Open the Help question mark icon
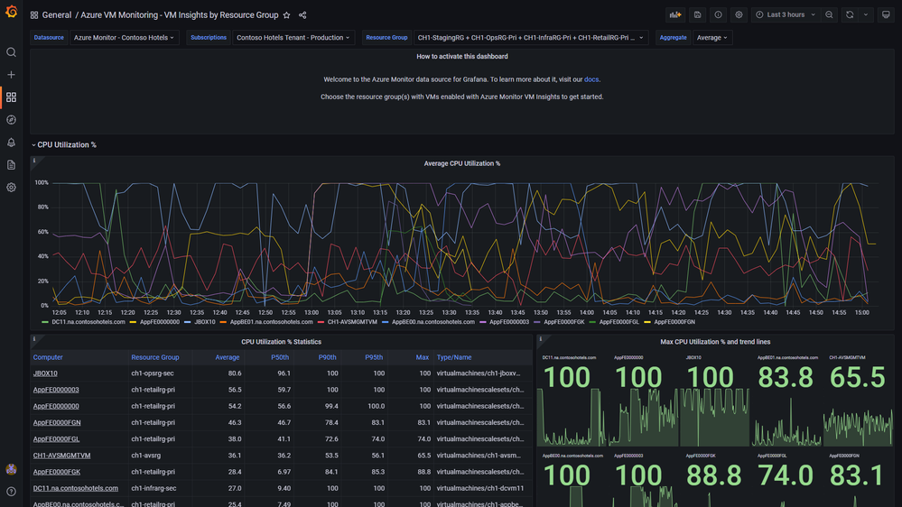The width and height of the screenshot is (902, 507). coord(11,492)
